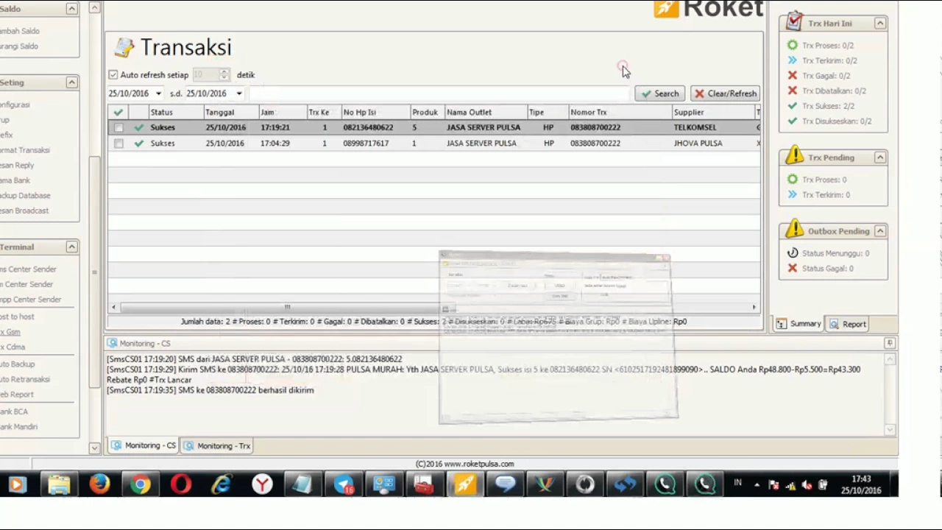Viewport: 942px width, 530px height.
Task: Open Internet Explorer from the taskbar
Action: click(222, 484)
